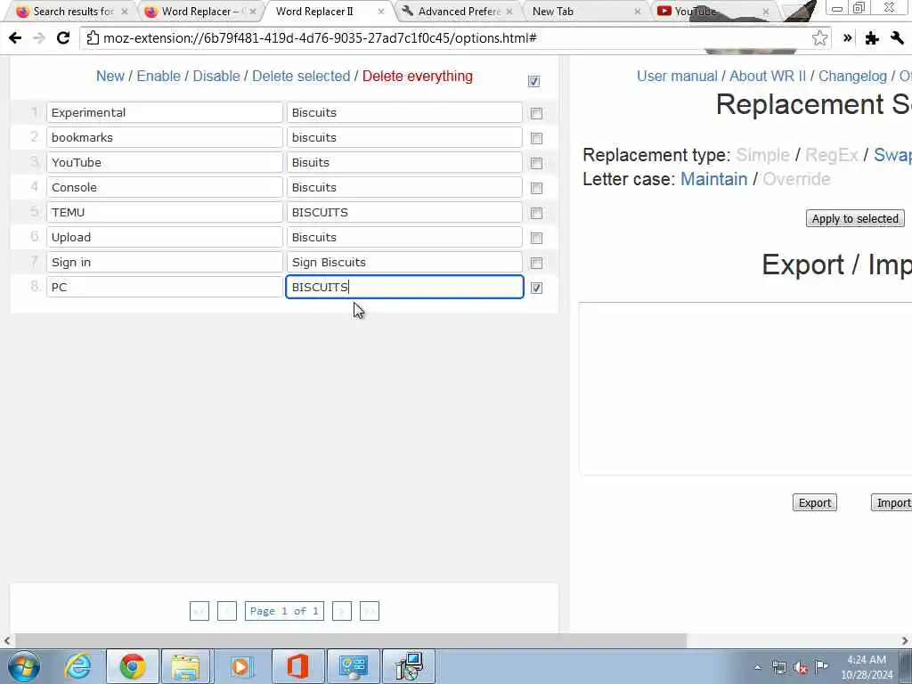Screen dimensions: 912x684
Task: Click the browser back arrow
Action: pos(15,38)
